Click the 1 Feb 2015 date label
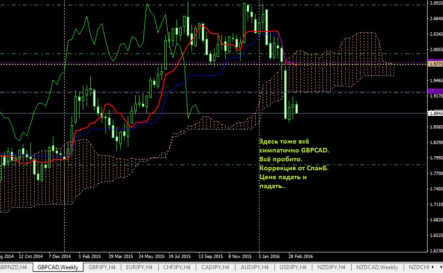443x273 pixels. [89, 256]
